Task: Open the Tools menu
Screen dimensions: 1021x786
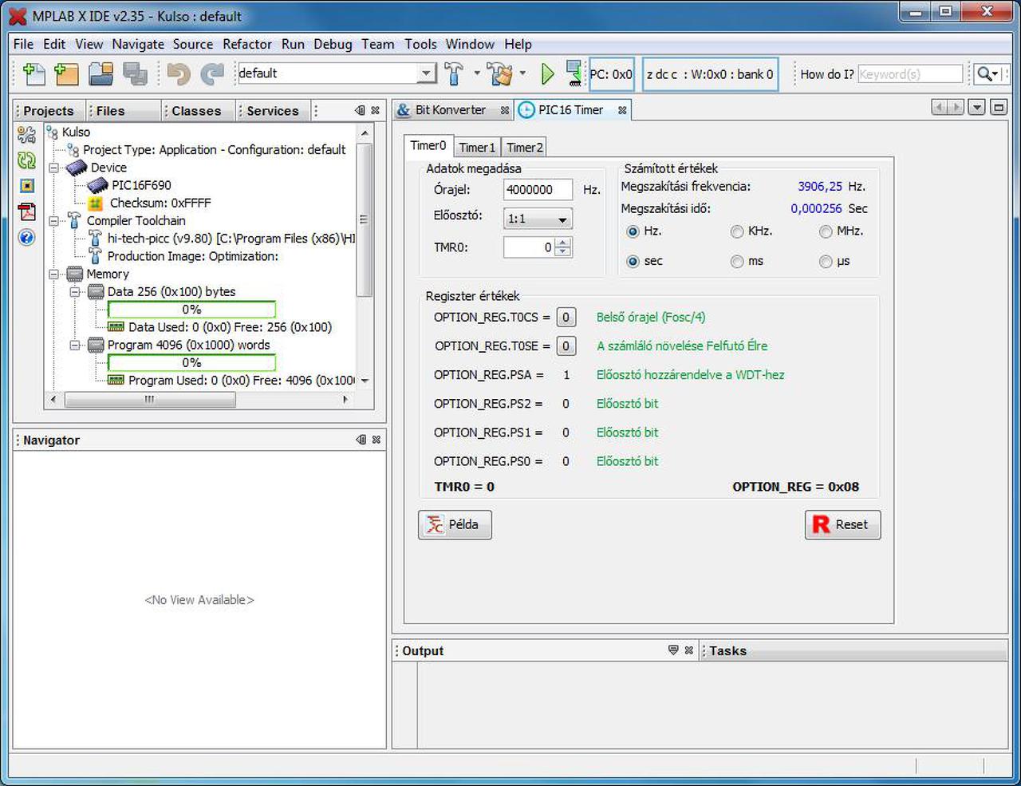Action: (420, 44)
